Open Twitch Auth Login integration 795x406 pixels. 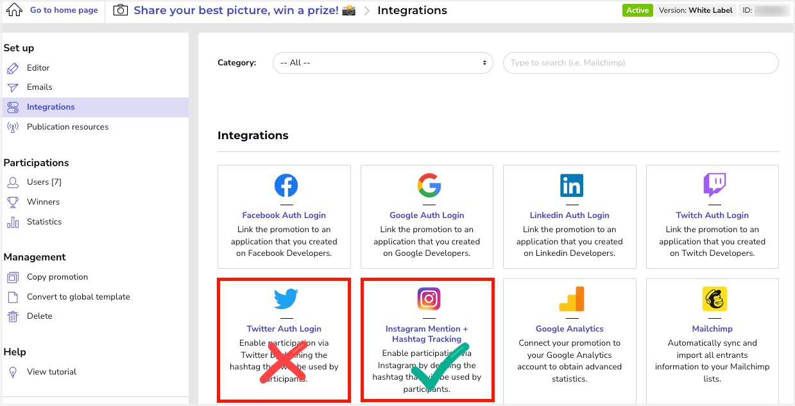(x=712, y=216)
